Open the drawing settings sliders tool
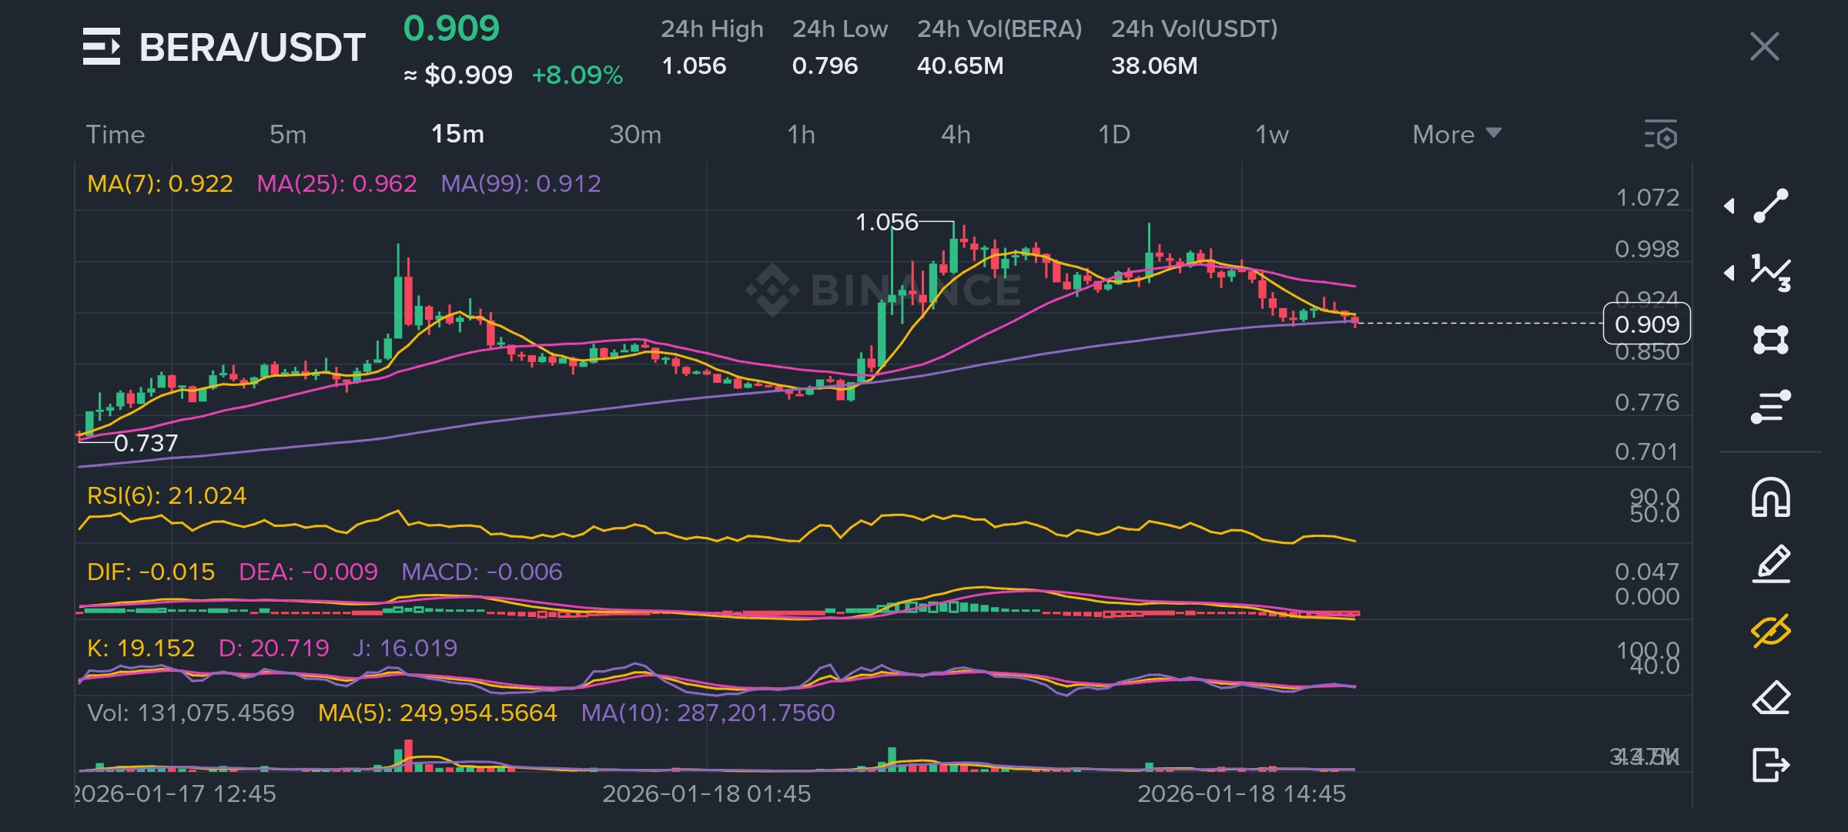1848x832 pixels. click(1770, 407)
